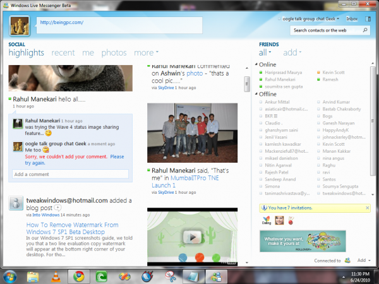Switch to the recent tab
Viewport: 379px width, 284px height.
tap(63, 52)
